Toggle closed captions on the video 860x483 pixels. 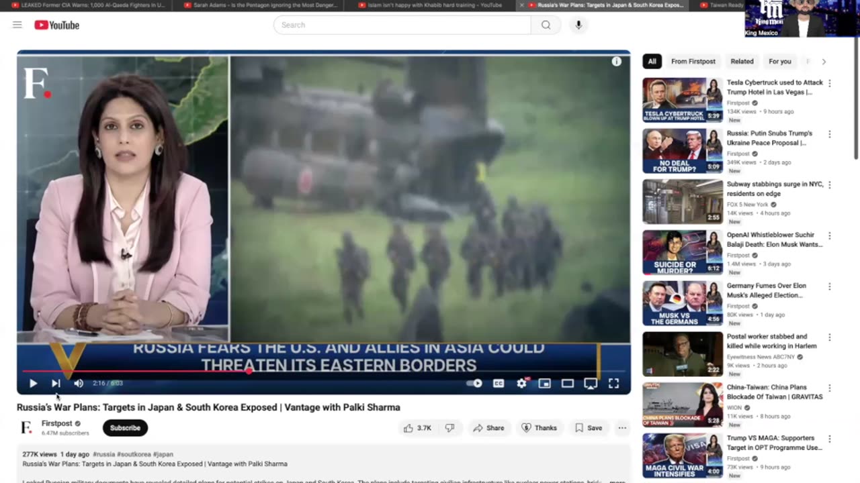tap(499, 383)
